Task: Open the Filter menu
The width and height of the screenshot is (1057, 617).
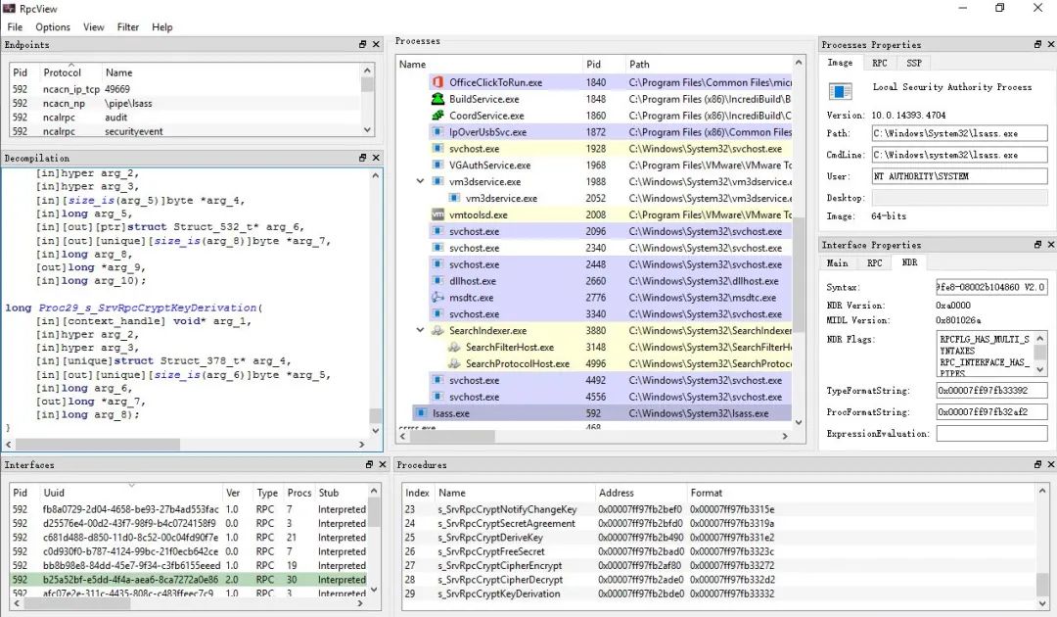Action: point(127,27)
